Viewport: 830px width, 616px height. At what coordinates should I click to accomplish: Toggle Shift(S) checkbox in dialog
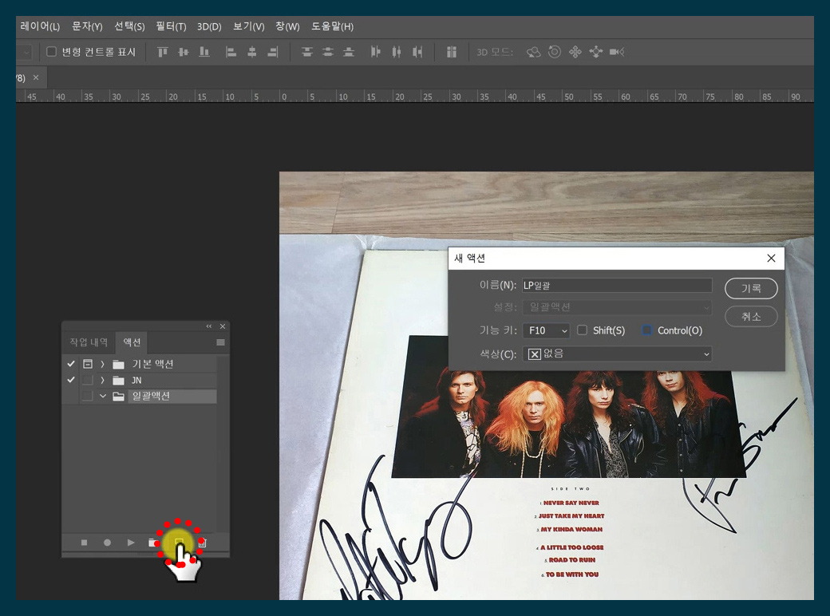(x=582, y=330)
